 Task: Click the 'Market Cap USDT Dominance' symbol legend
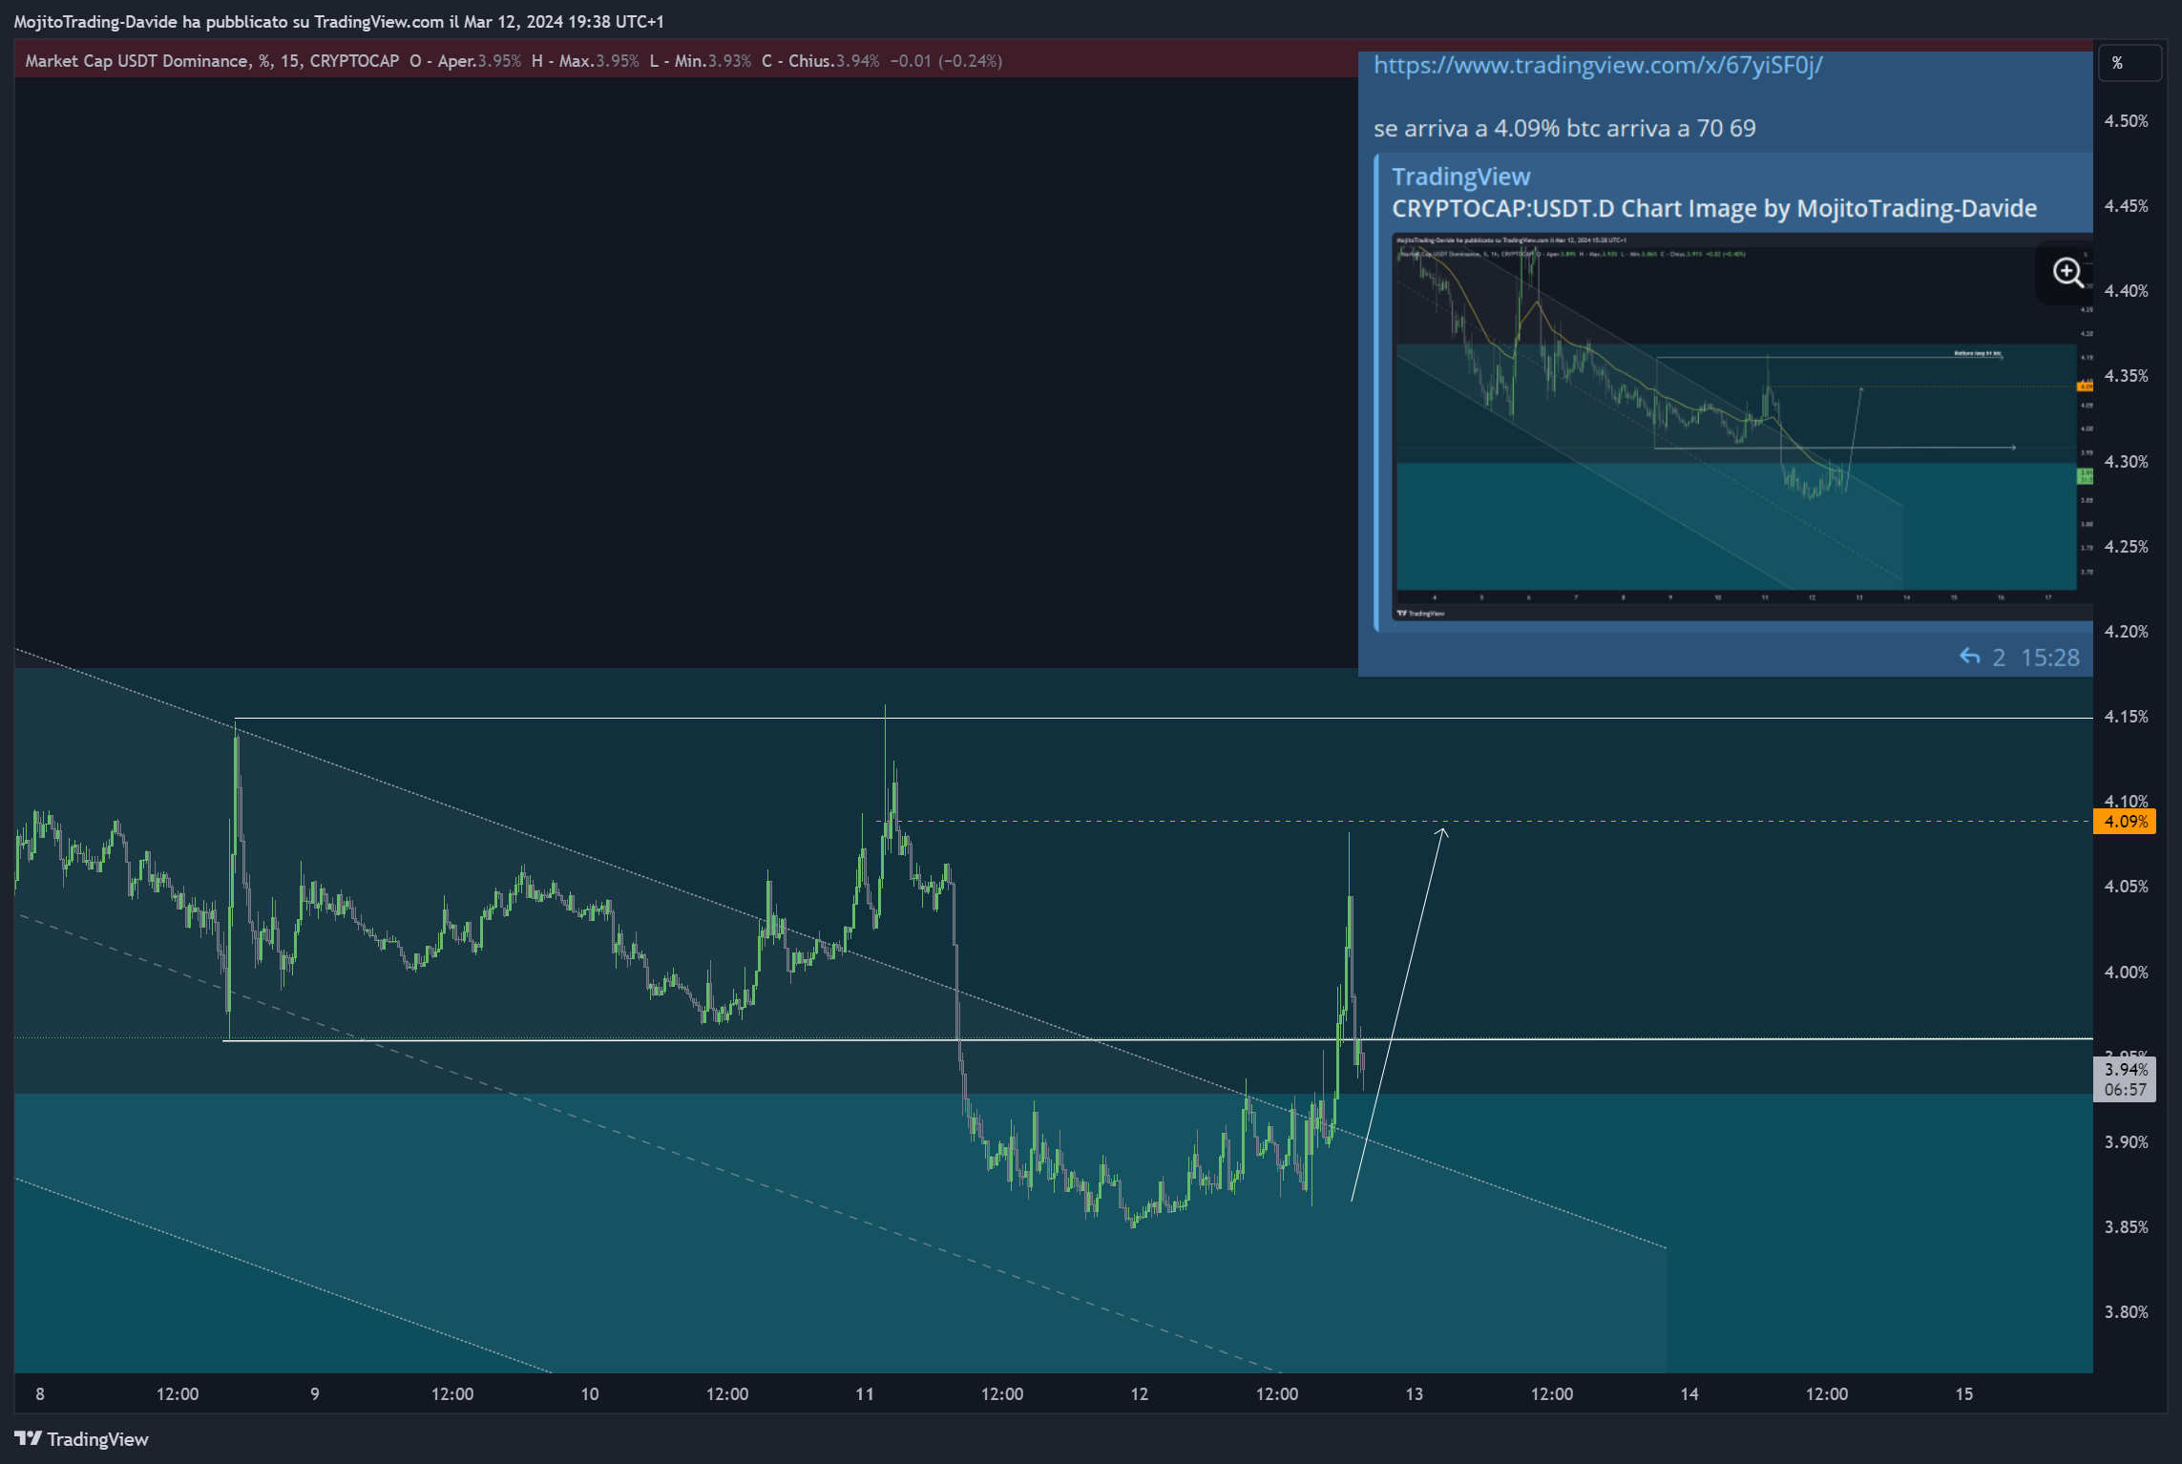click(x=212, y=61)
